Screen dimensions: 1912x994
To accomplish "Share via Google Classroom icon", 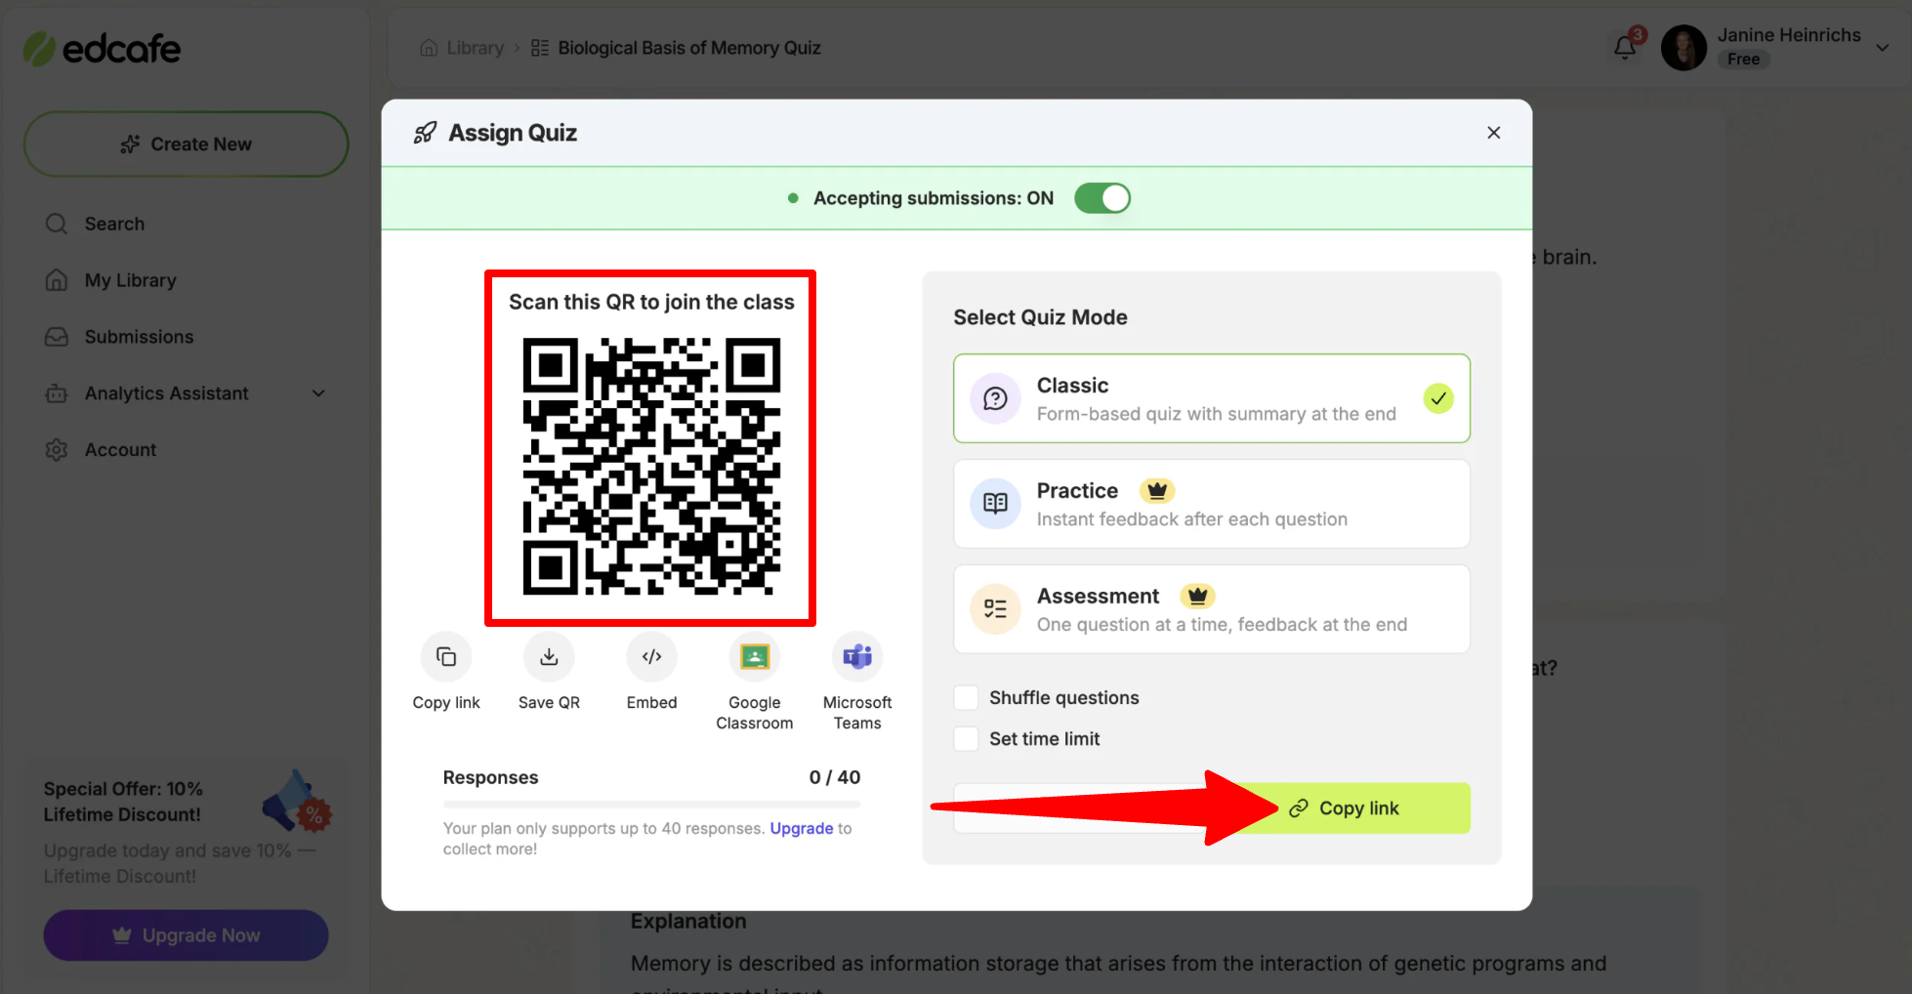I will pyautogui.click(x=754, y=657).
